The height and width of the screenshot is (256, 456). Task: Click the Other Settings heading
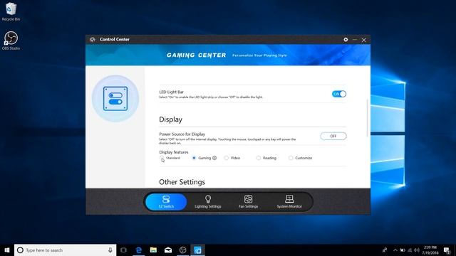(x=182, y=182)
